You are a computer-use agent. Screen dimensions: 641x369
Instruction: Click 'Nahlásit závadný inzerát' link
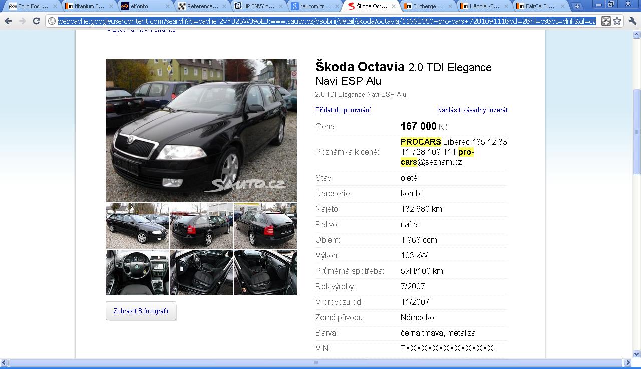(x=472, y=110)
